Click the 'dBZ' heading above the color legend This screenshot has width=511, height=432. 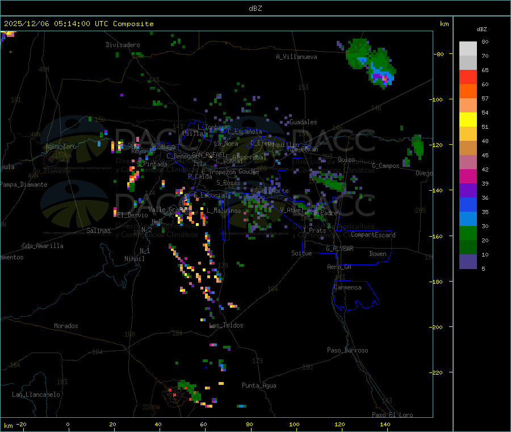click(x=481, y=30)
